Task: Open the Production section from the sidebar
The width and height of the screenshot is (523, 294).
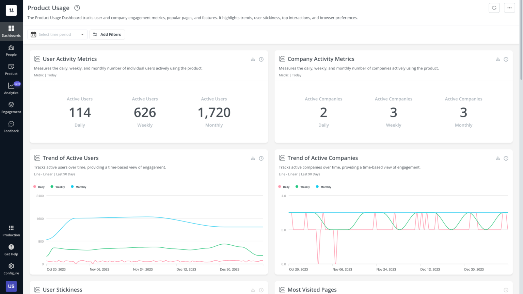Action: point(11,230)
